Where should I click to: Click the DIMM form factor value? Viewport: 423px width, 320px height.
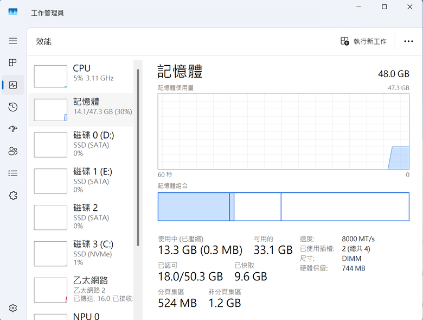point(351,259)
